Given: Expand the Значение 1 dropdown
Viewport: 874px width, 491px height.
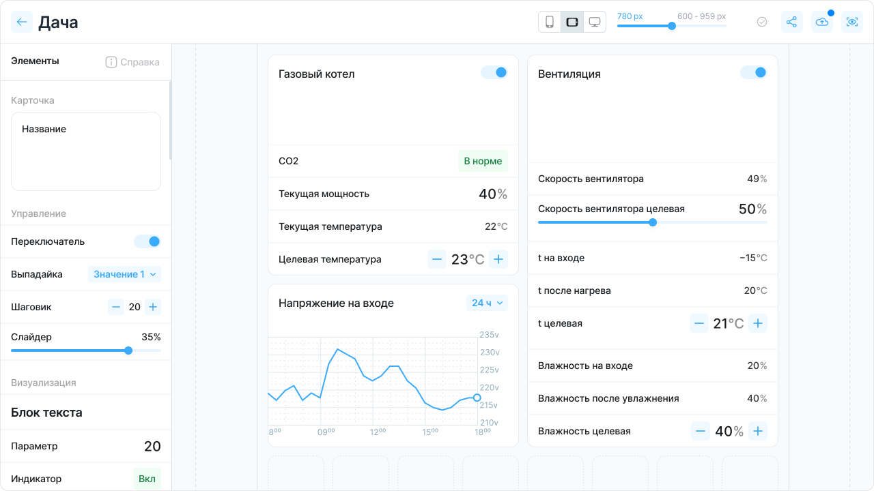Looking at the screenshot, I should tap(125, 274).
